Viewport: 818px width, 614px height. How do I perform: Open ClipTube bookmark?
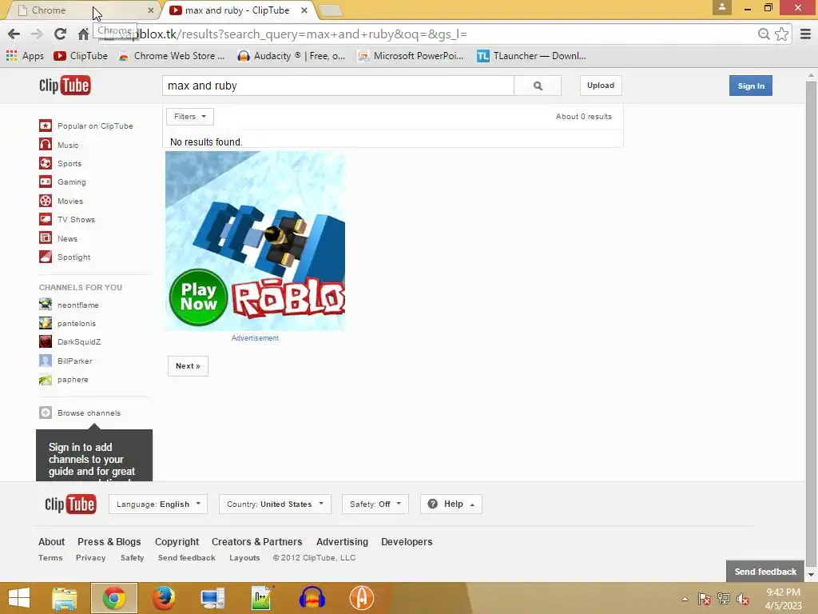81,56
